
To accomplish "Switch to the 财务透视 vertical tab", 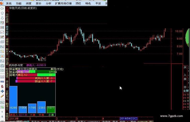I will [x=7, y=73].
